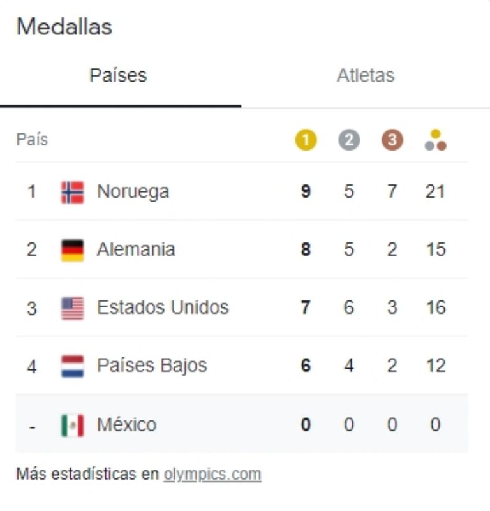Click the Norway flag icon

[x=72, y=192]
